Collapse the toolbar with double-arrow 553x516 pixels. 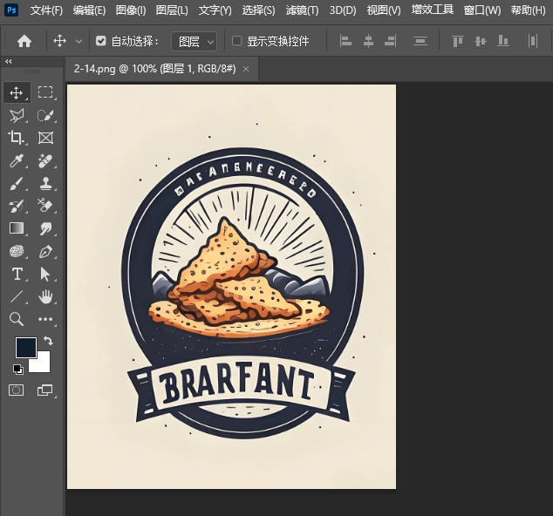pos(9,62)
